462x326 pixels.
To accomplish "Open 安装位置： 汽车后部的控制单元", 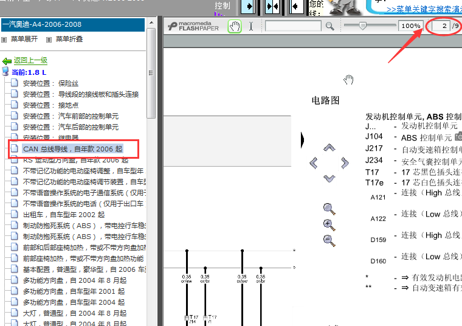I will 71,127.
